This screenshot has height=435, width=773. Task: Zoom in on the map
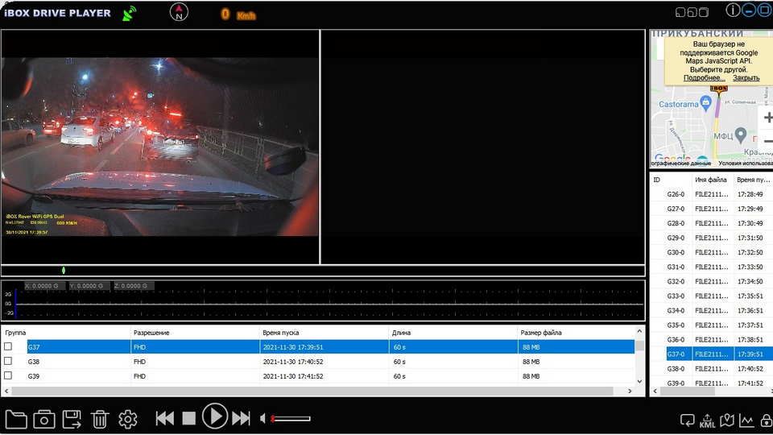(767, 118)
